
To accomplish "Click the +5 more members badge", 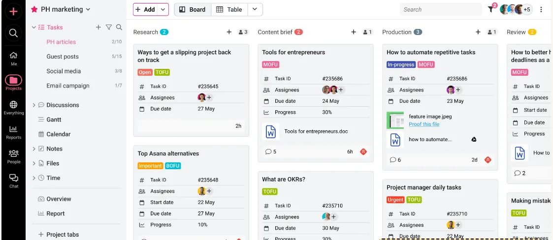I will 527,9.
